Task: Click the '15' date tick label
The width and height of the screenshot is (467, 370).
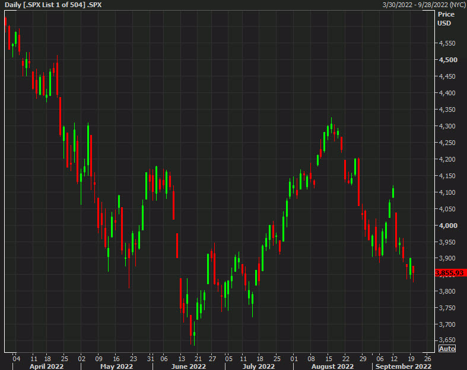Action: pyautogui.click(x=329, y=359)
